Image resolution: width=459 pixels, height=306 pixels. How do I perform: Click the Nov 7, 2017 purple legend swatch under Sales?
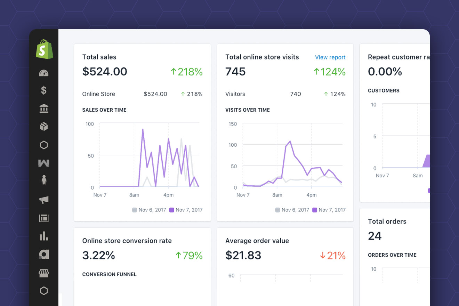(x=172, y=210)
